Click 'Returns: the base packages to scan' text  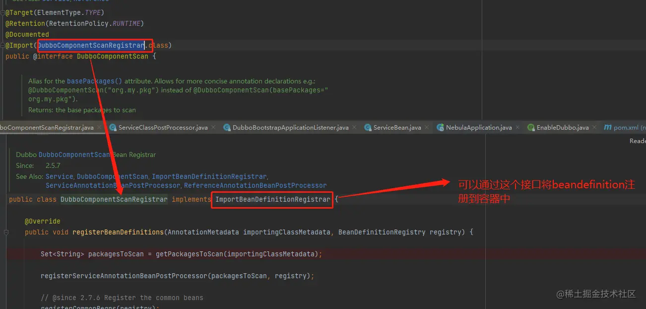82,110
